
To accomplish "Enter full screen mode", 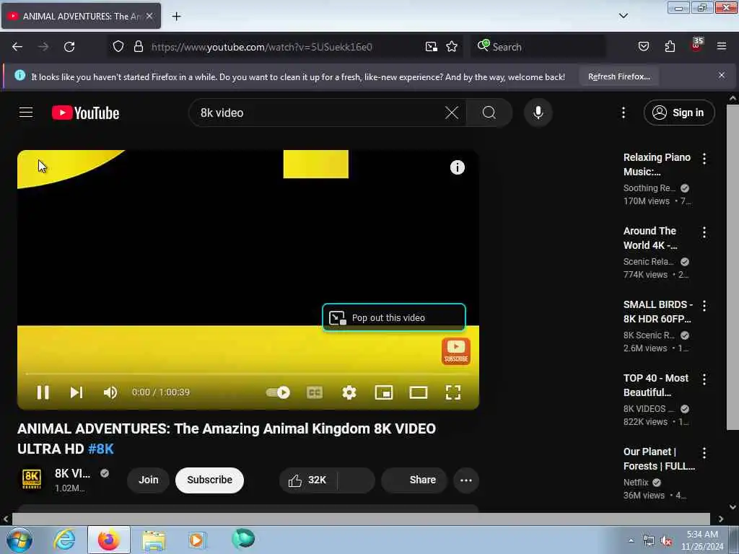I will point(453,392).
